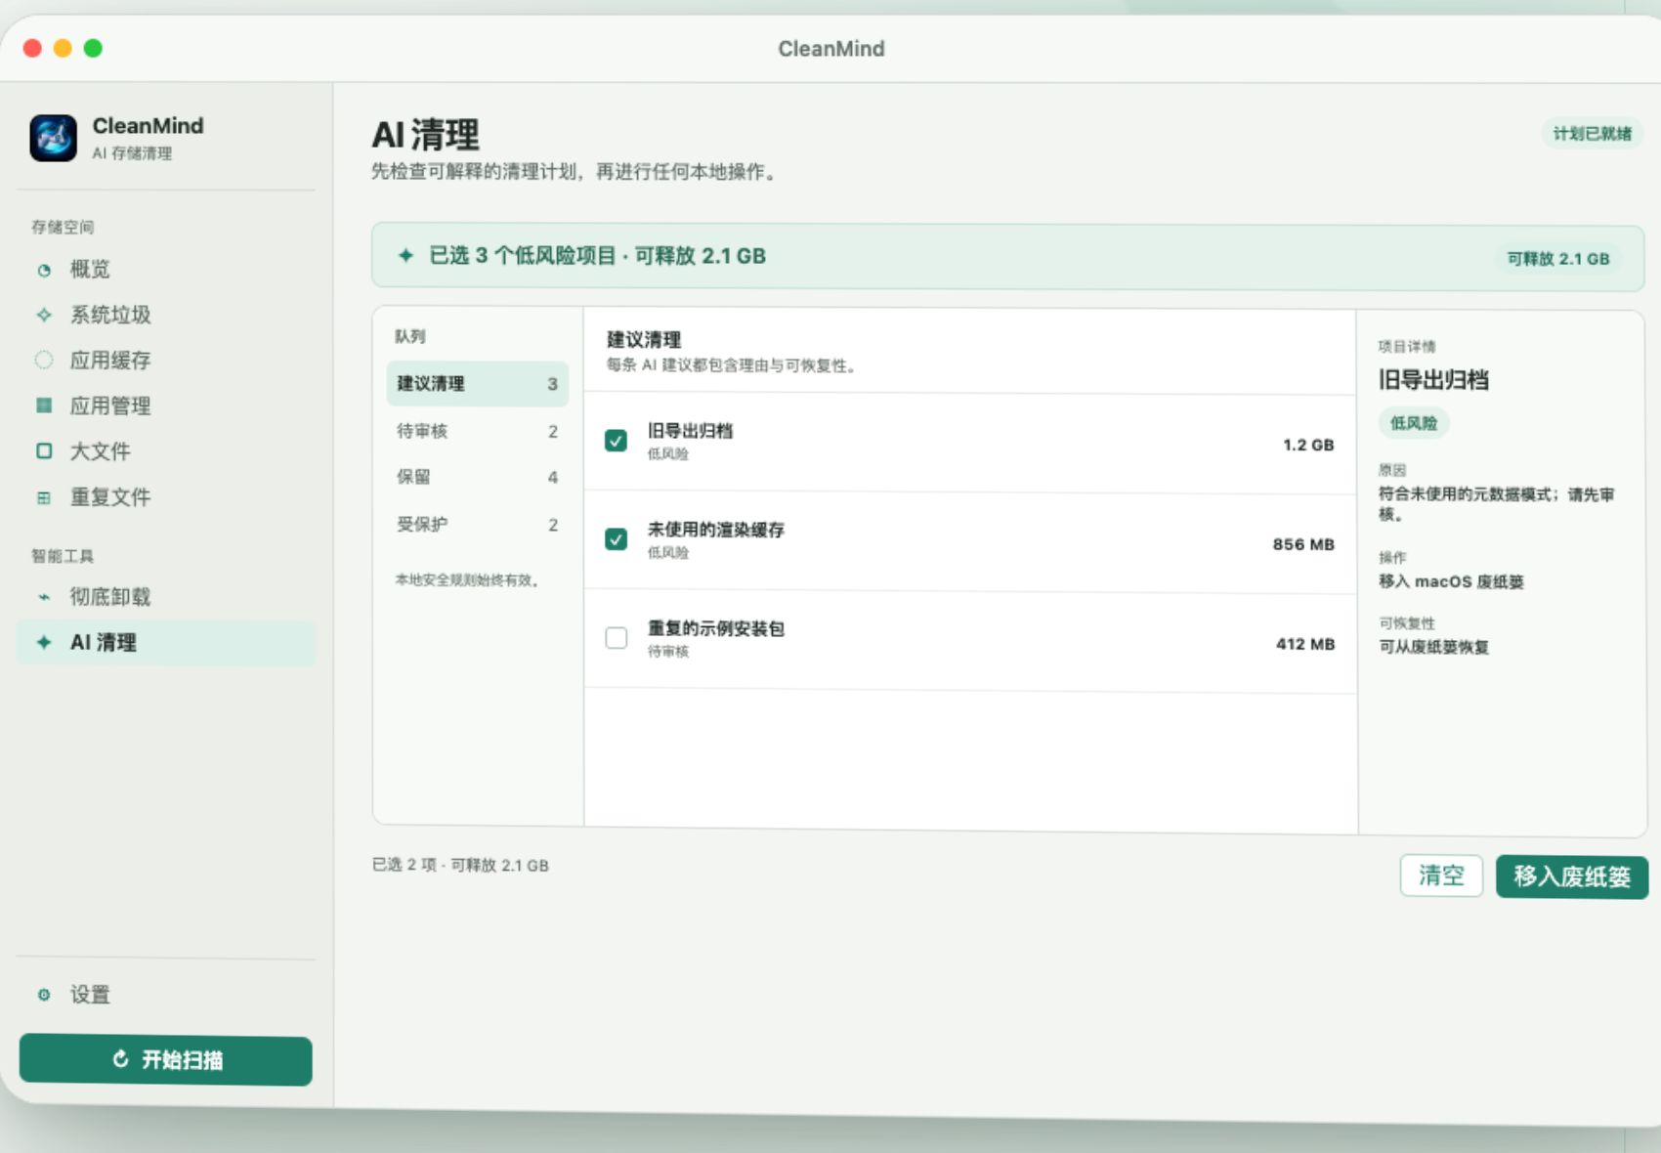Viewport: 1661px width, 1153px height.
Task: Click the 重复的示例安装包 row title
Action: [x=716, y=628]
